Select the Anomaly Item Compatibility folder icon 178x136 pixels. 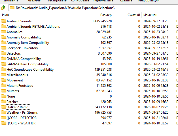tap(4, 42)
